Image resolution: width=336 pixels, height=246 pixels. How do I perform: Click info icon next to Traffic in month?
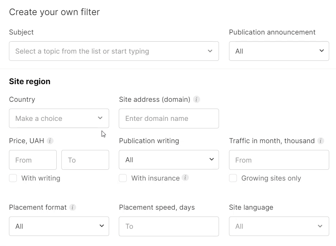click(321, 141)
